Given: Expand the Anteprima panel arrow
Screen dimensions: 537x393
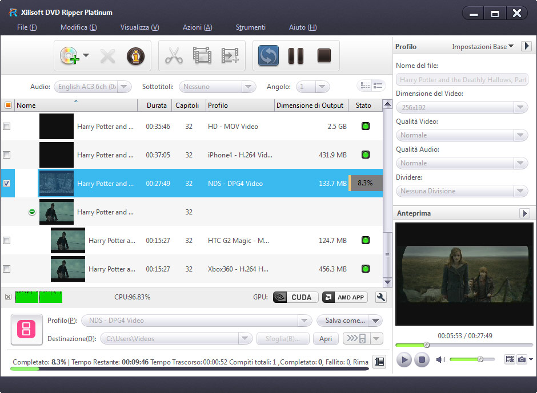Looking at the screenshot, I should (524, 213).
